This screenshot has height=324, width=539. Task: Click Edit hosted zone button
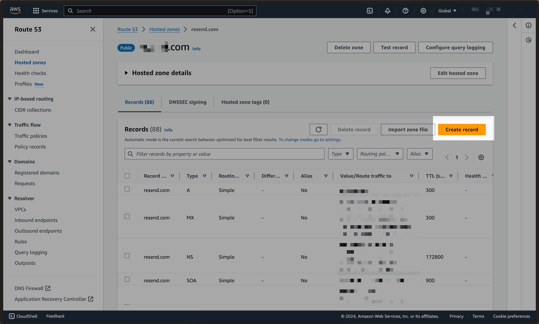click(458, 73)
